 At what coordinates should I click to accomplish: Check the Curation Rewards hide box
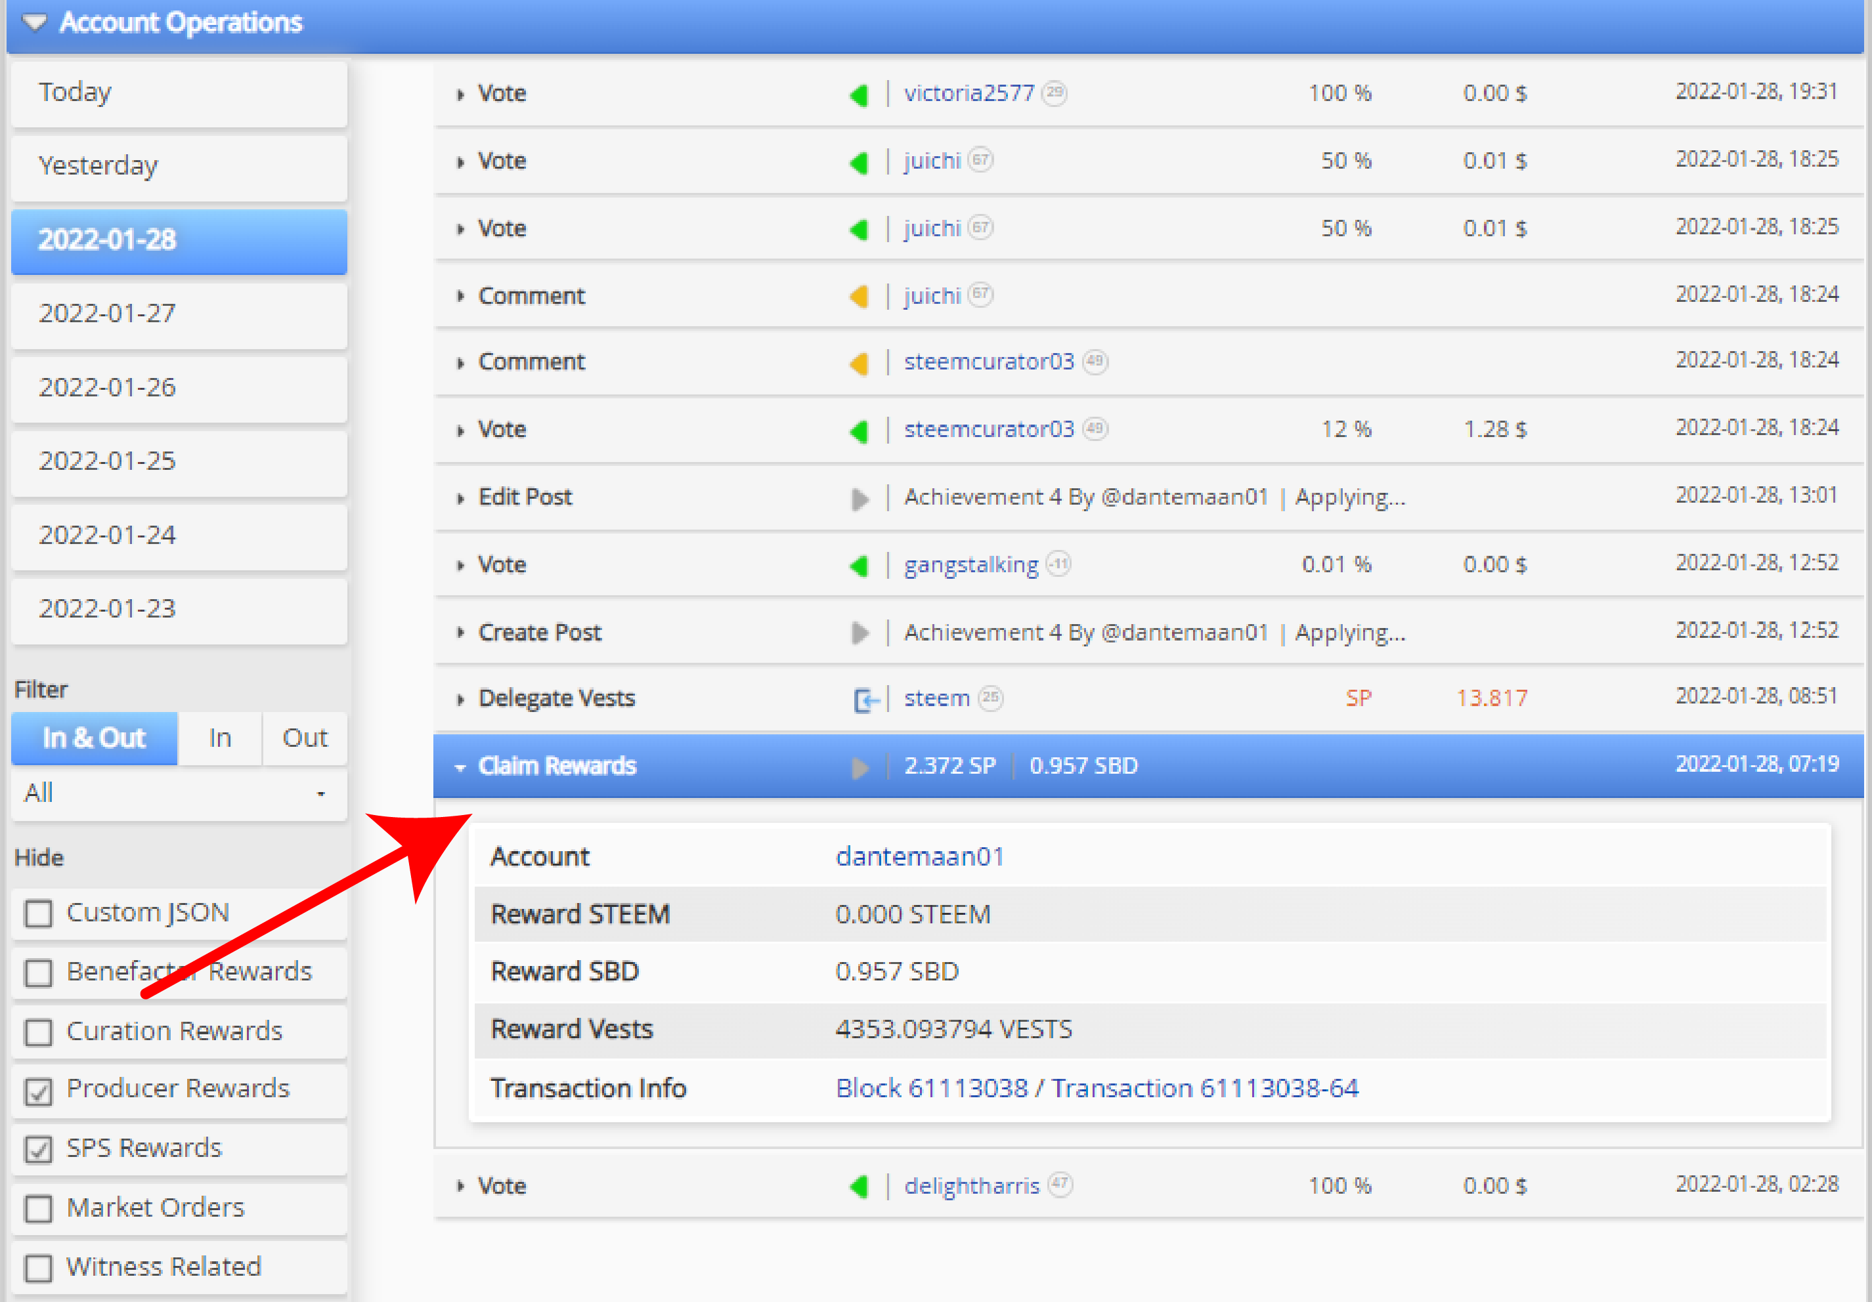[x=38, y=1032]
